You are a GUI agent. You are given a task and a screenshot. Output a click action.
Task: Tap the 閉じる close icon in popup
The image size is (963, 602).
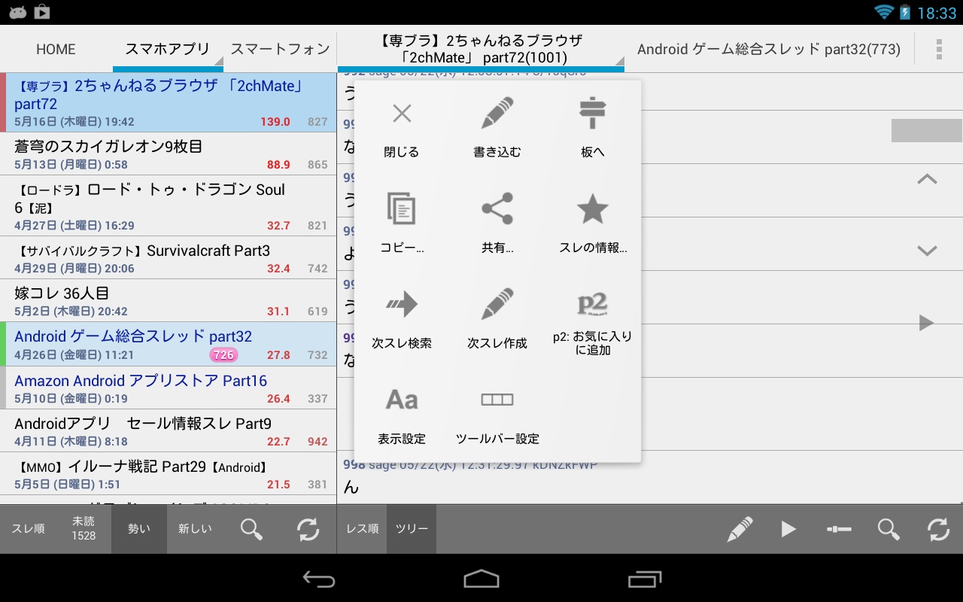tap(402, 114)
